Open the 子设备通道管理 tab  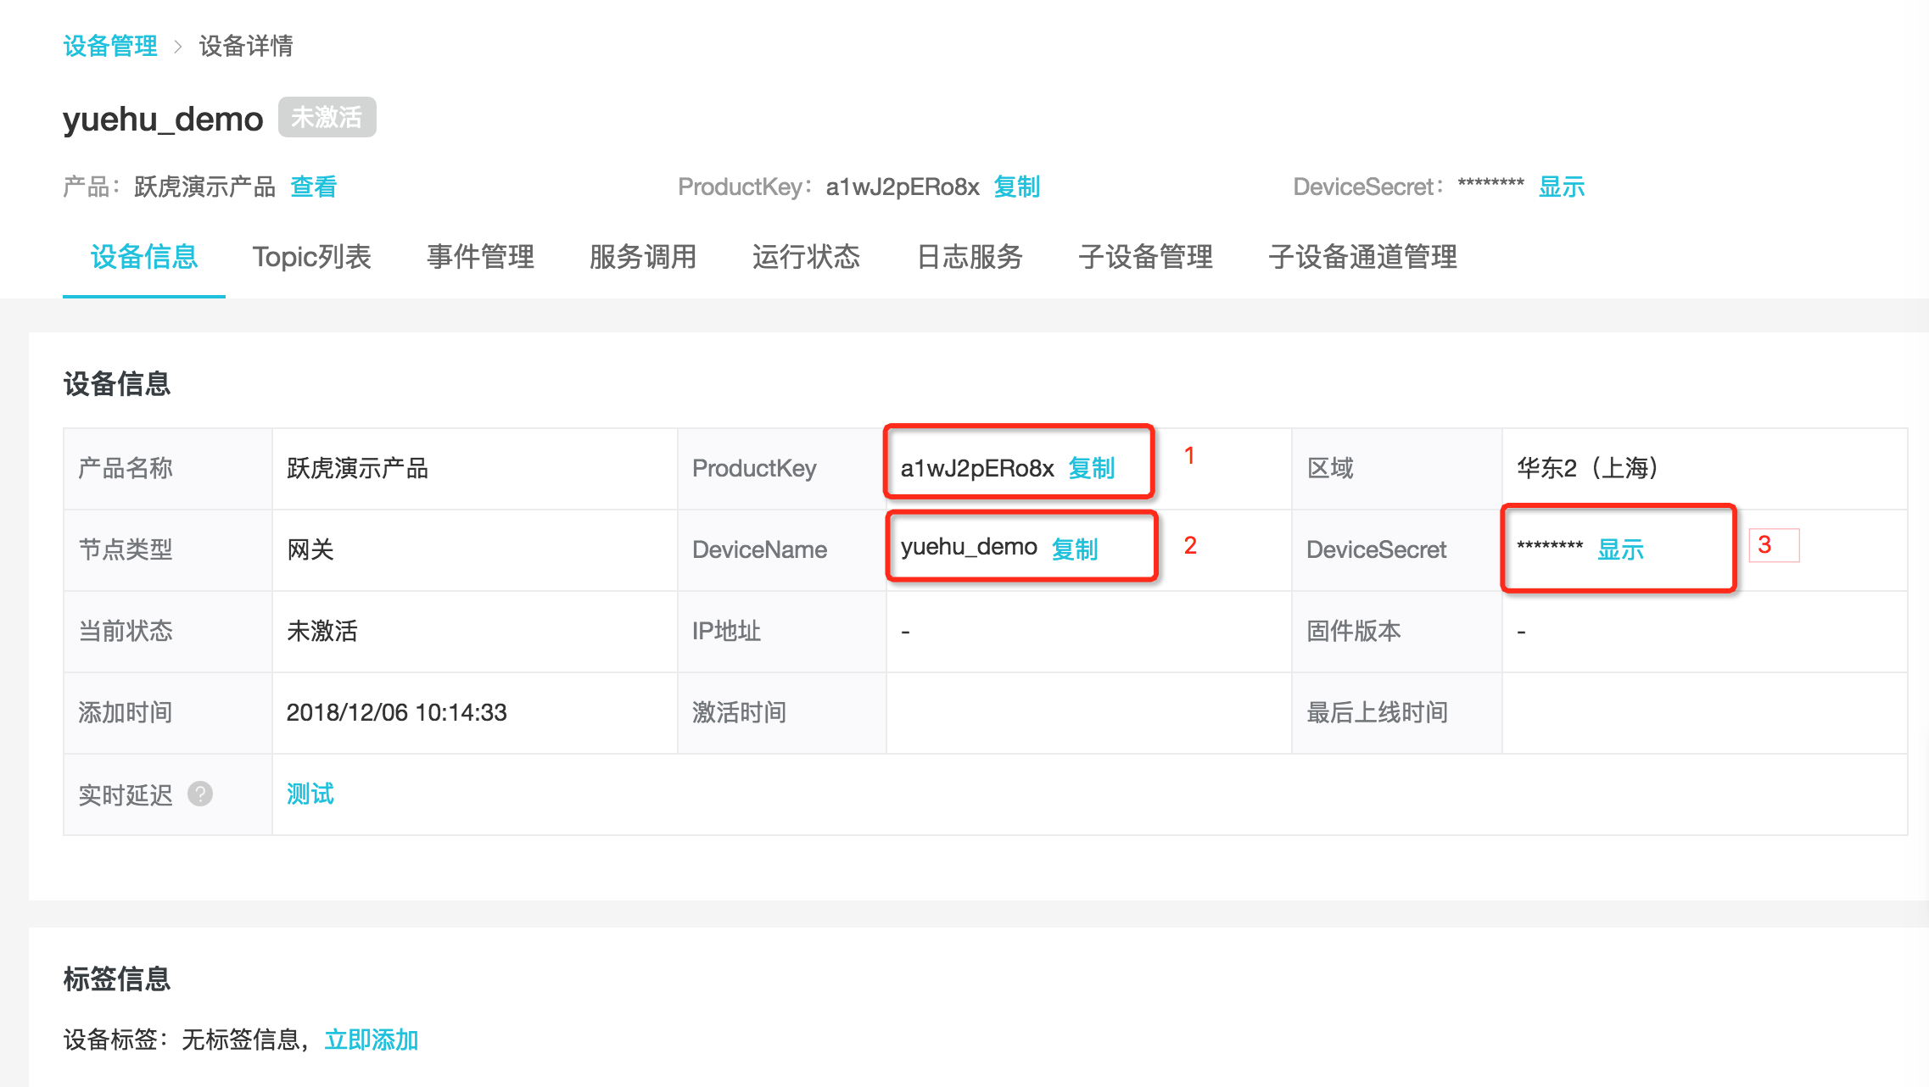[x=1362, y=257]
